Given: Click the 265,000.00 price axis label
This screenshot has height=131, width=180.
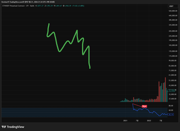Looking at the screenshot, I should coord(173,31).
